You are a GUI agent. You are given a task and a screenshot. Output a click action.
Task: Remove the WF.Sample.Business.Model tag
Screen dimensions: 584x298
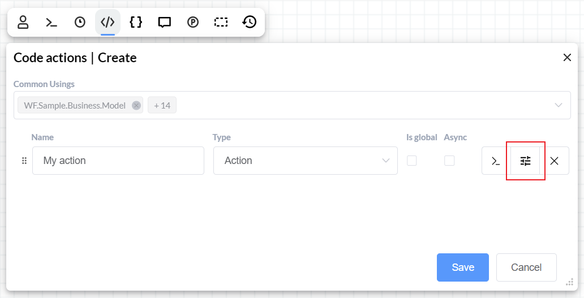pyautogui.click(x=136, y=105)
